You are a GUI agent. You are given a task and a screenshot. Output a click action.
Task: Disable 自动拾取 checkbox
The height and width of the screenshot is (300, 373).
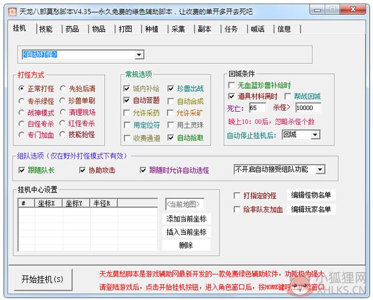[x=170, y=138]
